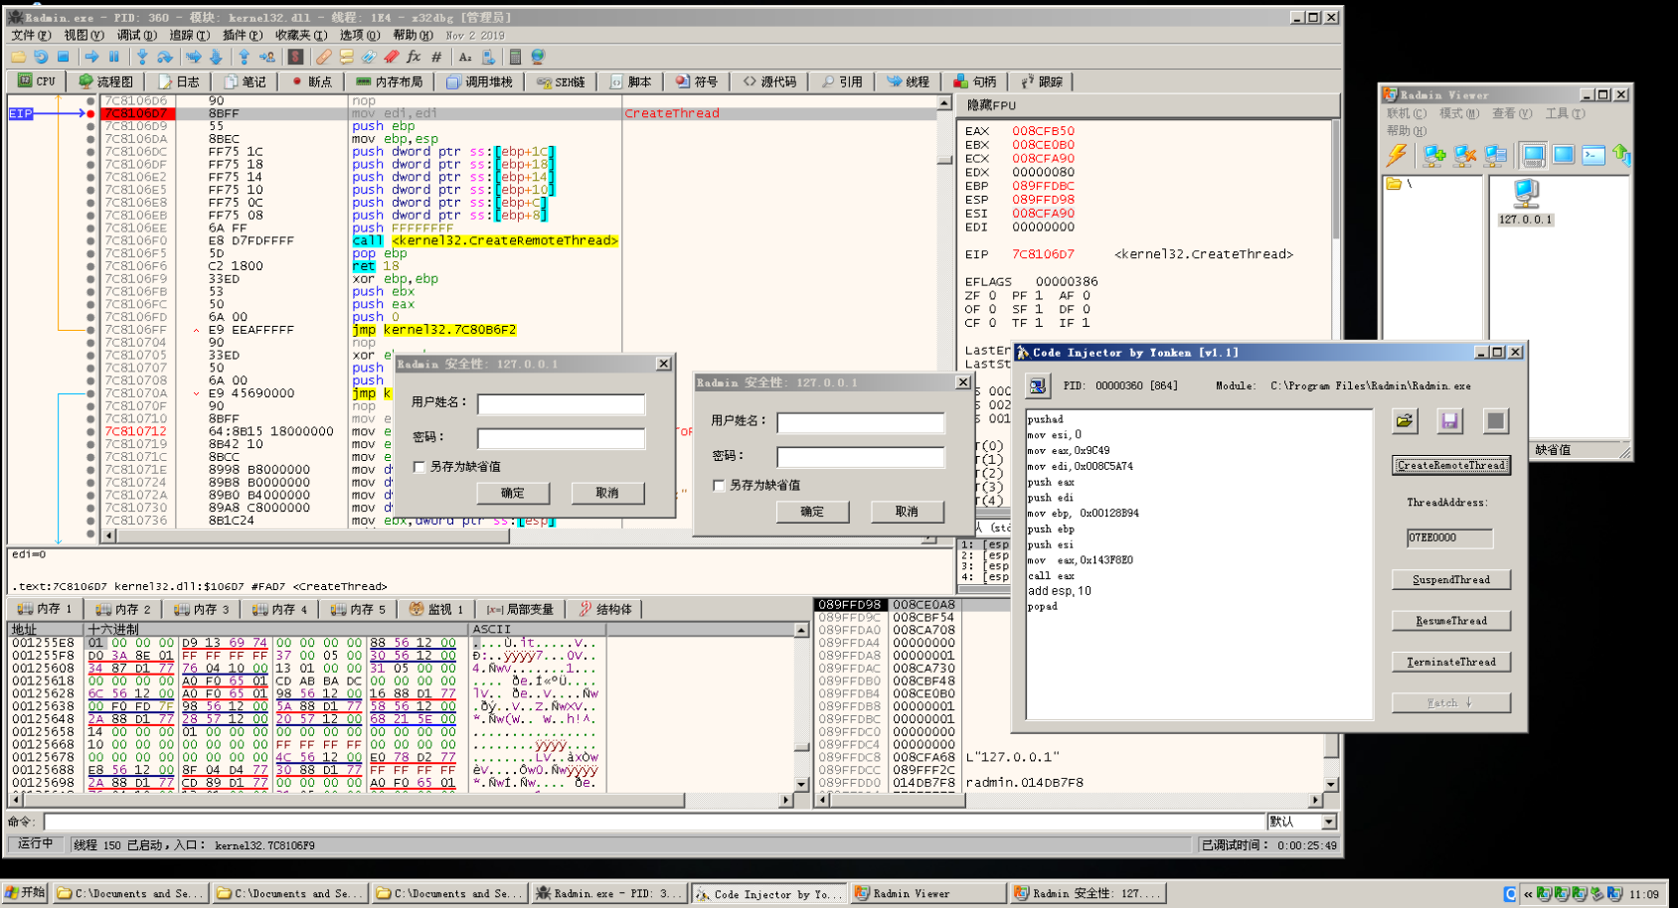Open the 默认 command dropdown
Viewport: 1678px width, 908px height.
pyautogui.click(x=1328, y=822)
